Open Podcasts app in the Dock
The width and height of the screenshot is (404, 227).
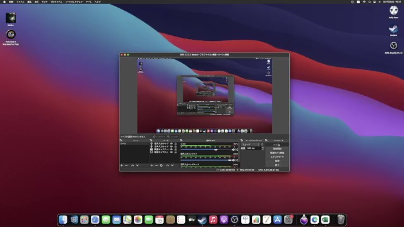pos(224,220)
